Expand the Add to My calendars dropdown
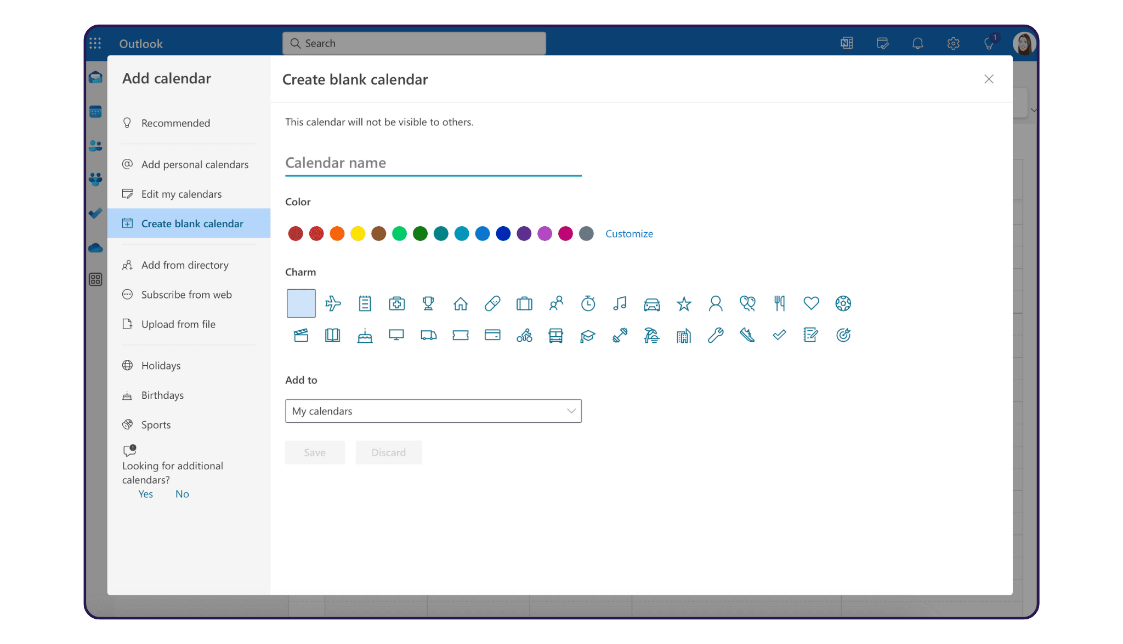This screenshot has height=644, width=1123. click(x=433, y=411)
